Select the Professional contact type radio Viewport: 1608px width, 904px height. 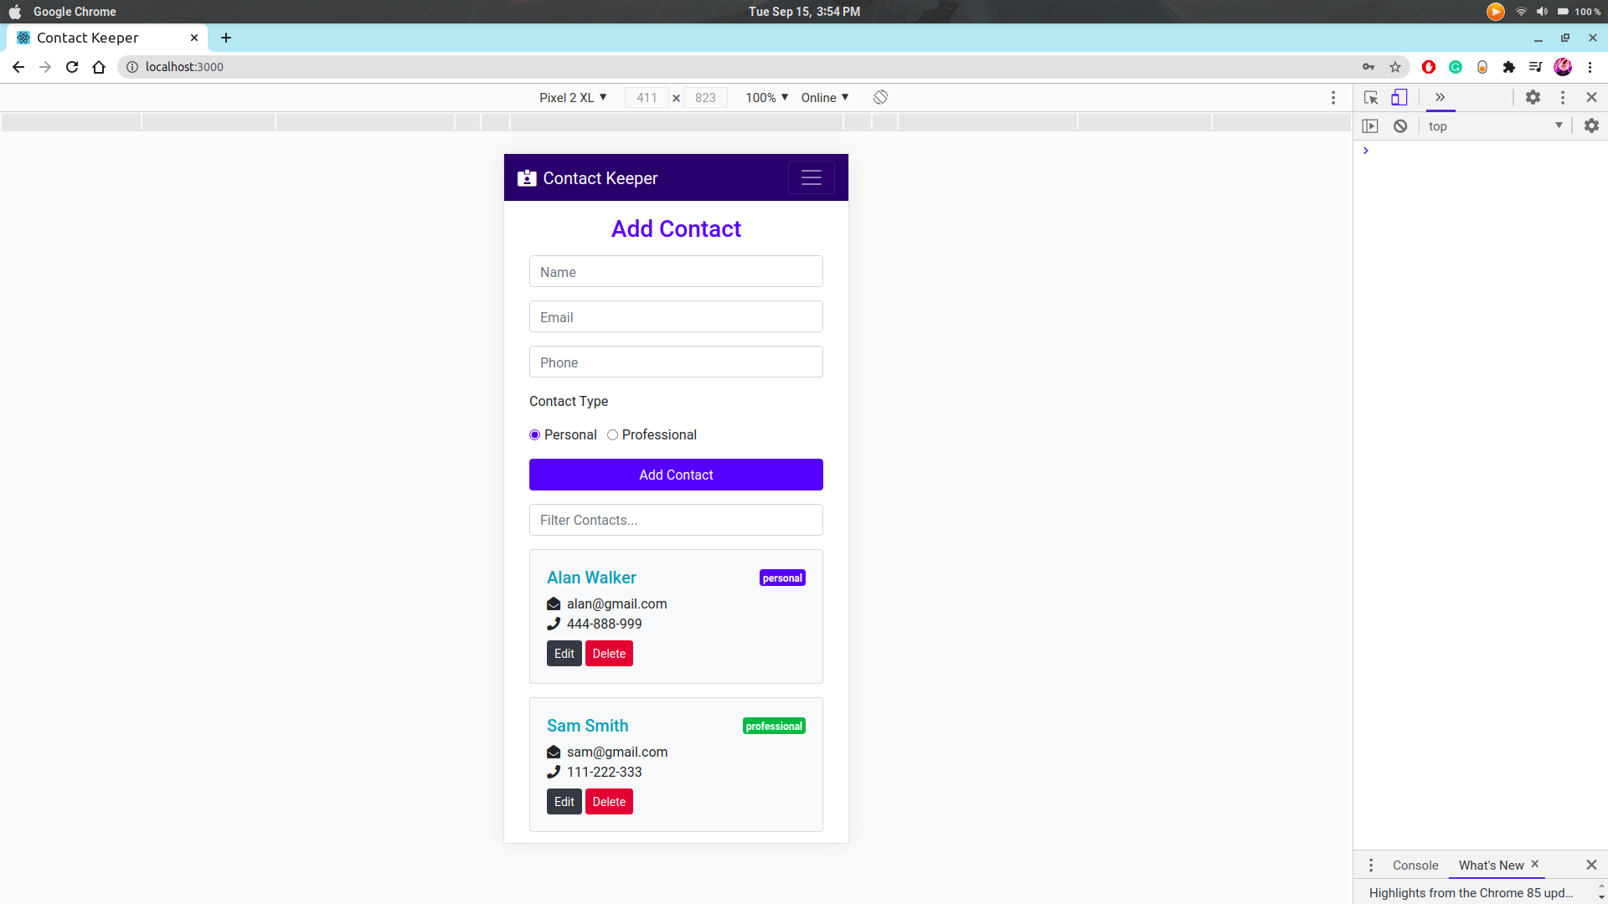(612, 434)
